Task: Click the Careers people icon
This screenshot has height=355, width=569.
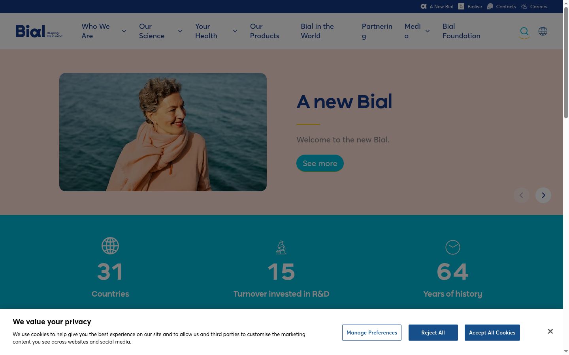Action: tap(524, 6)
